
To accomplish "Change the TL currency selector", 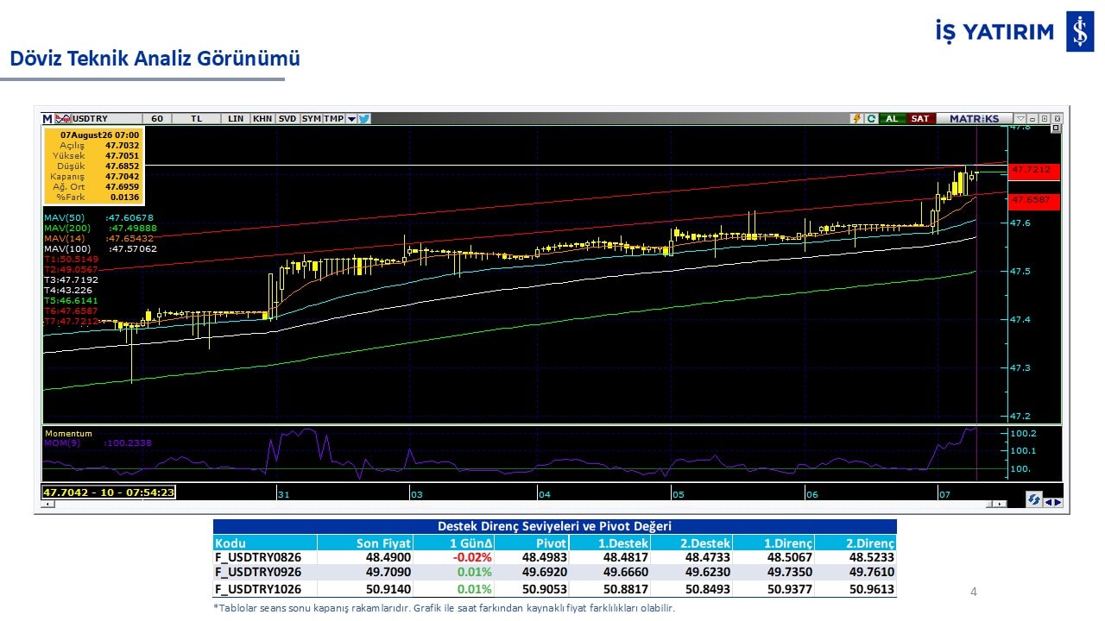I will (196, 119).
